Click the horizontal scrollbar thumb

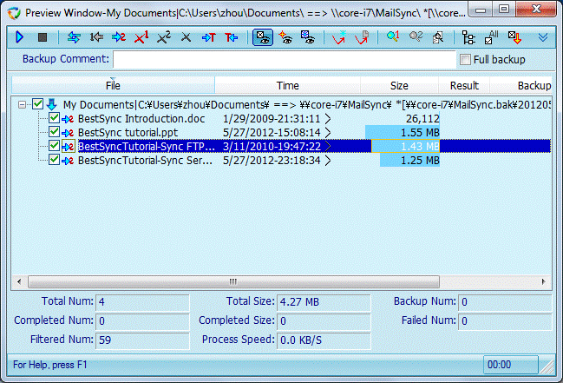tap(233, 281)
